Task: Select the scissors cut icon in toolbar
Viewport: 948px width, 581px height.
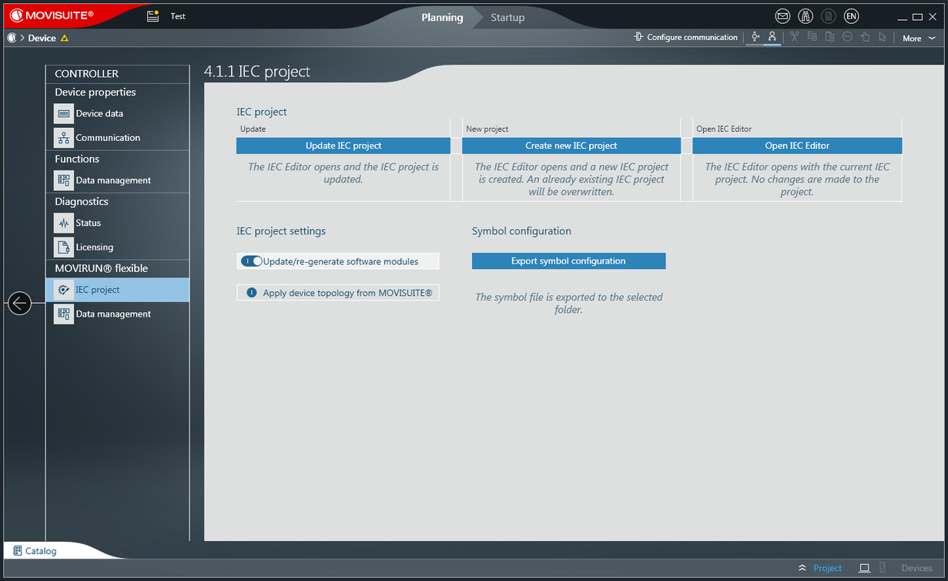Action: pyautogui.click(x=794, y=37)
